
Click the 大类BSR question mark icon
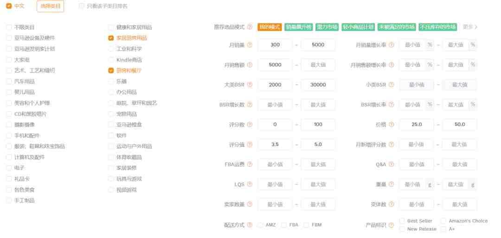[x=250, y=85]
